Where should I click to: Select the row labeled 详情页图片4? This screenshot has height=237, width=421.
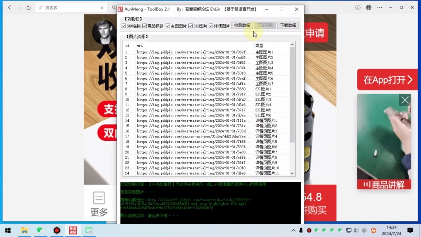point(206,136)
